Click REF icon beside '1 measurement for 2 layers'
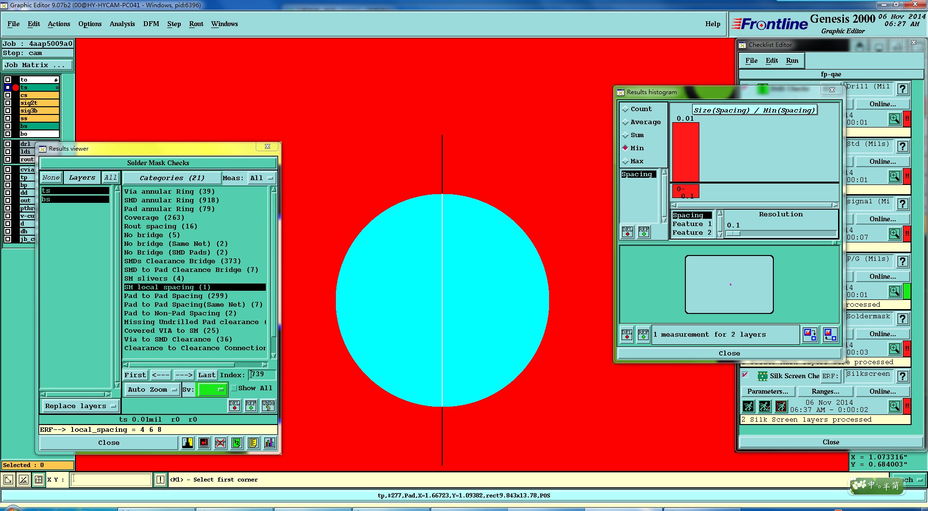This screenshot has width=928, height=511. coord(643,334)
